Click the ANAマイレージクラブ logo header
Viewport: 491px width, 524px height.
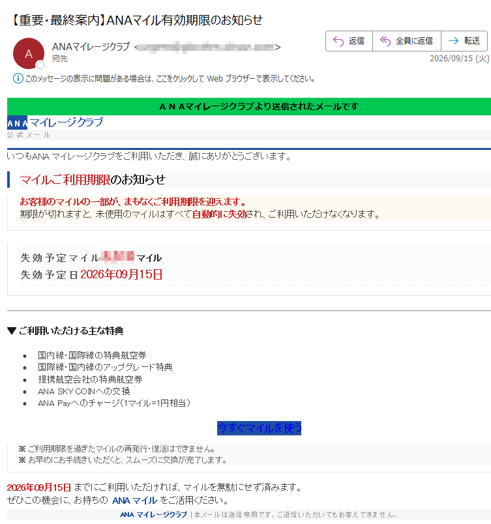(55, 123)
